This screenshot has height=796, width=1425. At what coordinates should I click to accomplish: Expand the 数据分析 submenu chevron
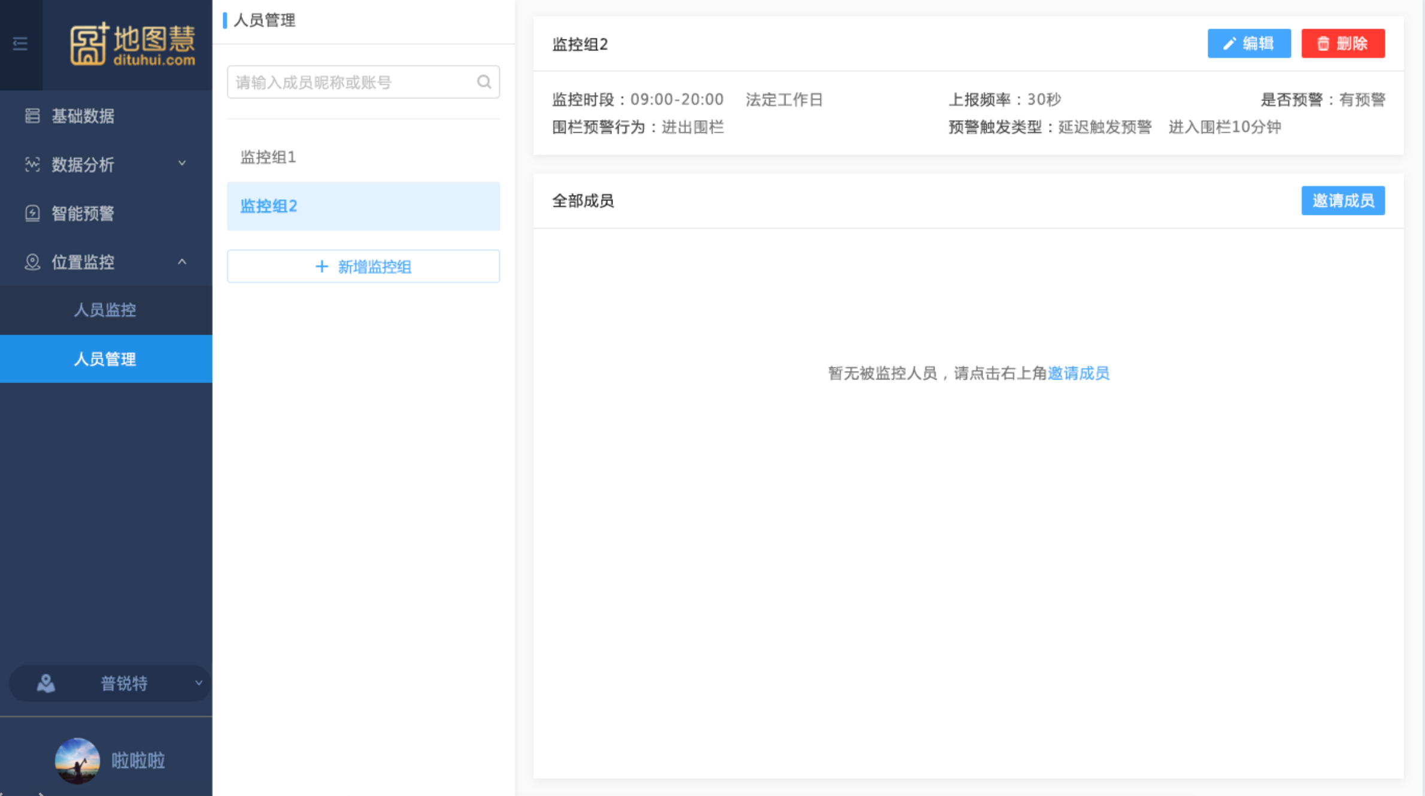click(182, 163)
